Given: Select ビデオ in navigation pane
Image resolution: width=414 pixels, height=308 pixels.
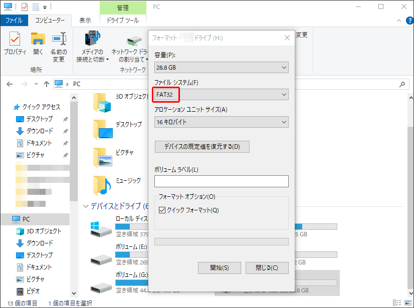Looking at the screenshot, I should 28,291.
